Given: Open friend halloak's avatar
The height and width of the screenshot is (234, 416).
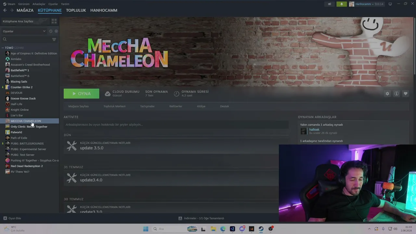Looking at the screenshot, I should coord(304,131).
